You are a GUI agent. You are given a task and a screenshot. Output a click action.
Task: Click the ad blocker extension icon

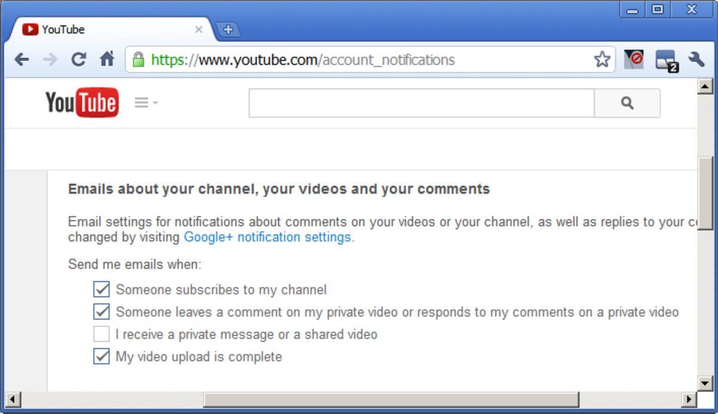coord(634,59)
